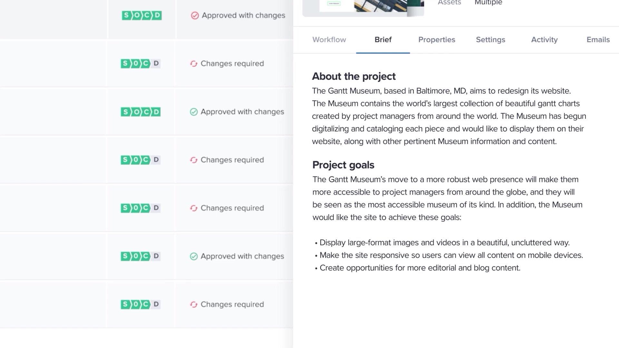Expand the bottom "Changes required" status entry

point(231,304)
